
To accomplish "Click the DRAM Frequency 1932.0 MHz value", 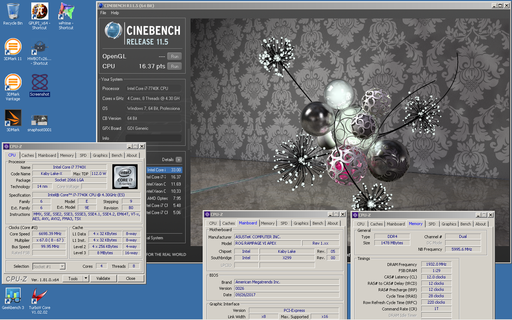I will pyautogui.click(x=437, y=264).
